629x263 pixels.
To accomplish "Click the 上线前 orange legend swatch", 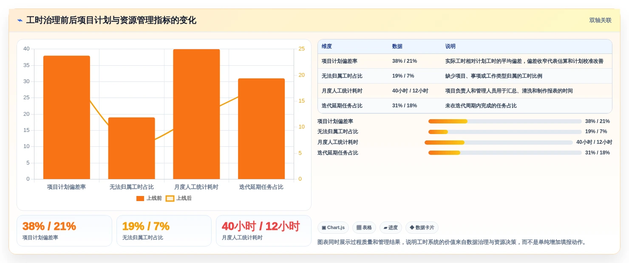I will click(140, 198).
